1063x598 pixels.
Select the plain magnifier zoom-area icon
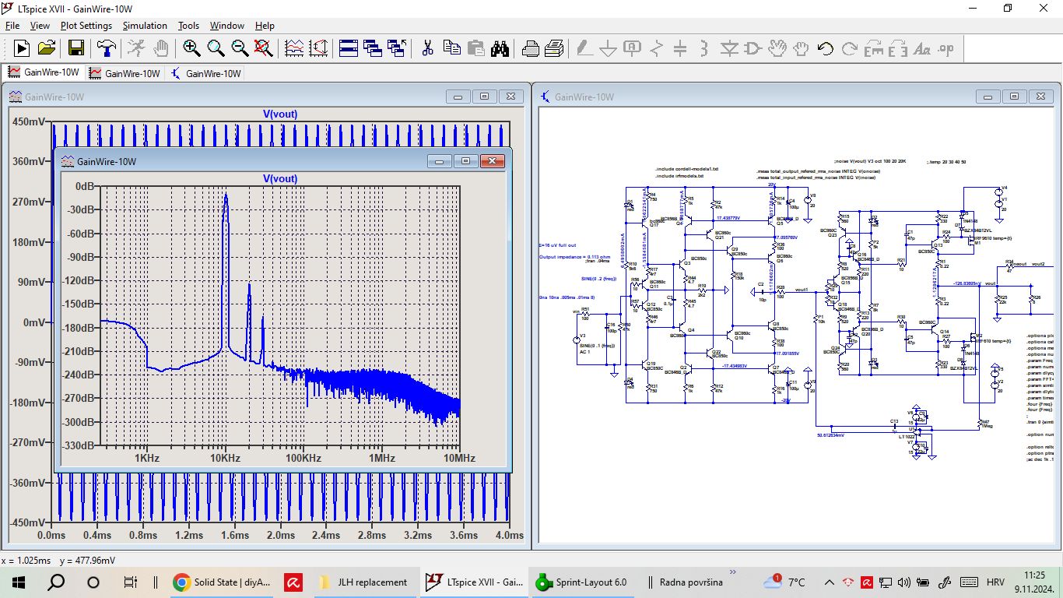(x=216, y=48)
